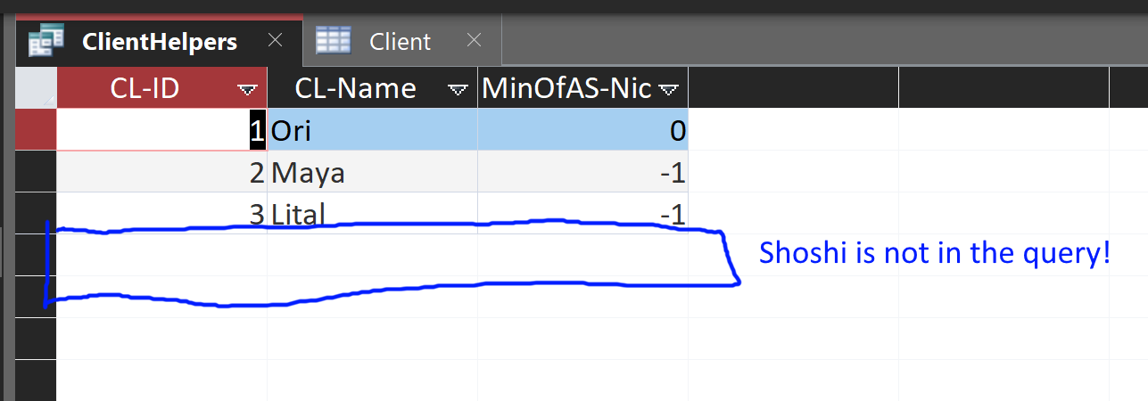Close the ClientHelpers tab

275,40
